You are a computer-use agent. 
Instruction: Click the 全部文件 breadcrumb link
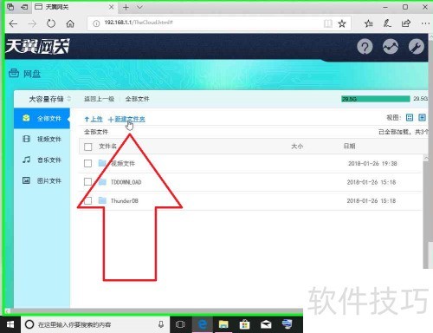[137, 99]
